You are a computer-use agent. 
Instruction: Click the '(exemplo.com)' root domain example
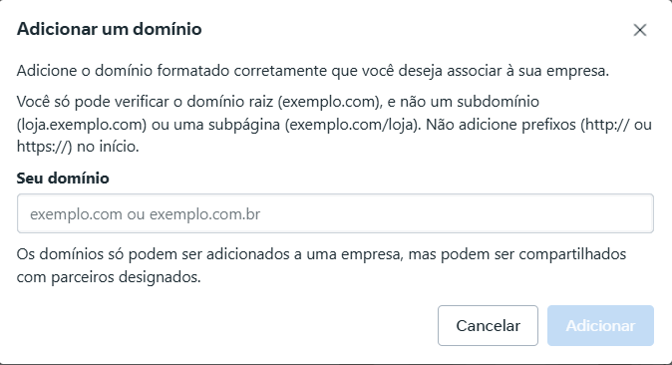coord(330,102)
